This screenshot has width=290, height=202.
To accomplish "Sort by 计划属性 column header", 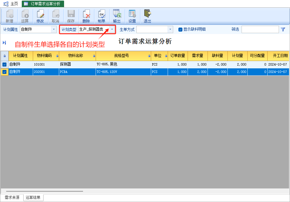I will click(21, 56).
